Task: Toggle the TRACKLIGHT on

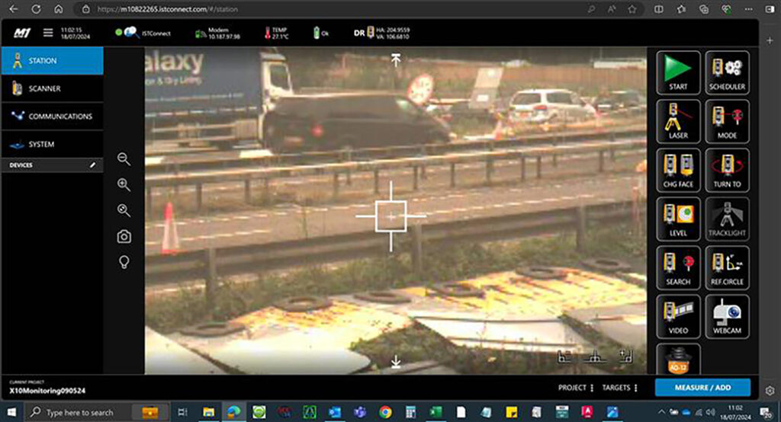Action: click(727, 219)
